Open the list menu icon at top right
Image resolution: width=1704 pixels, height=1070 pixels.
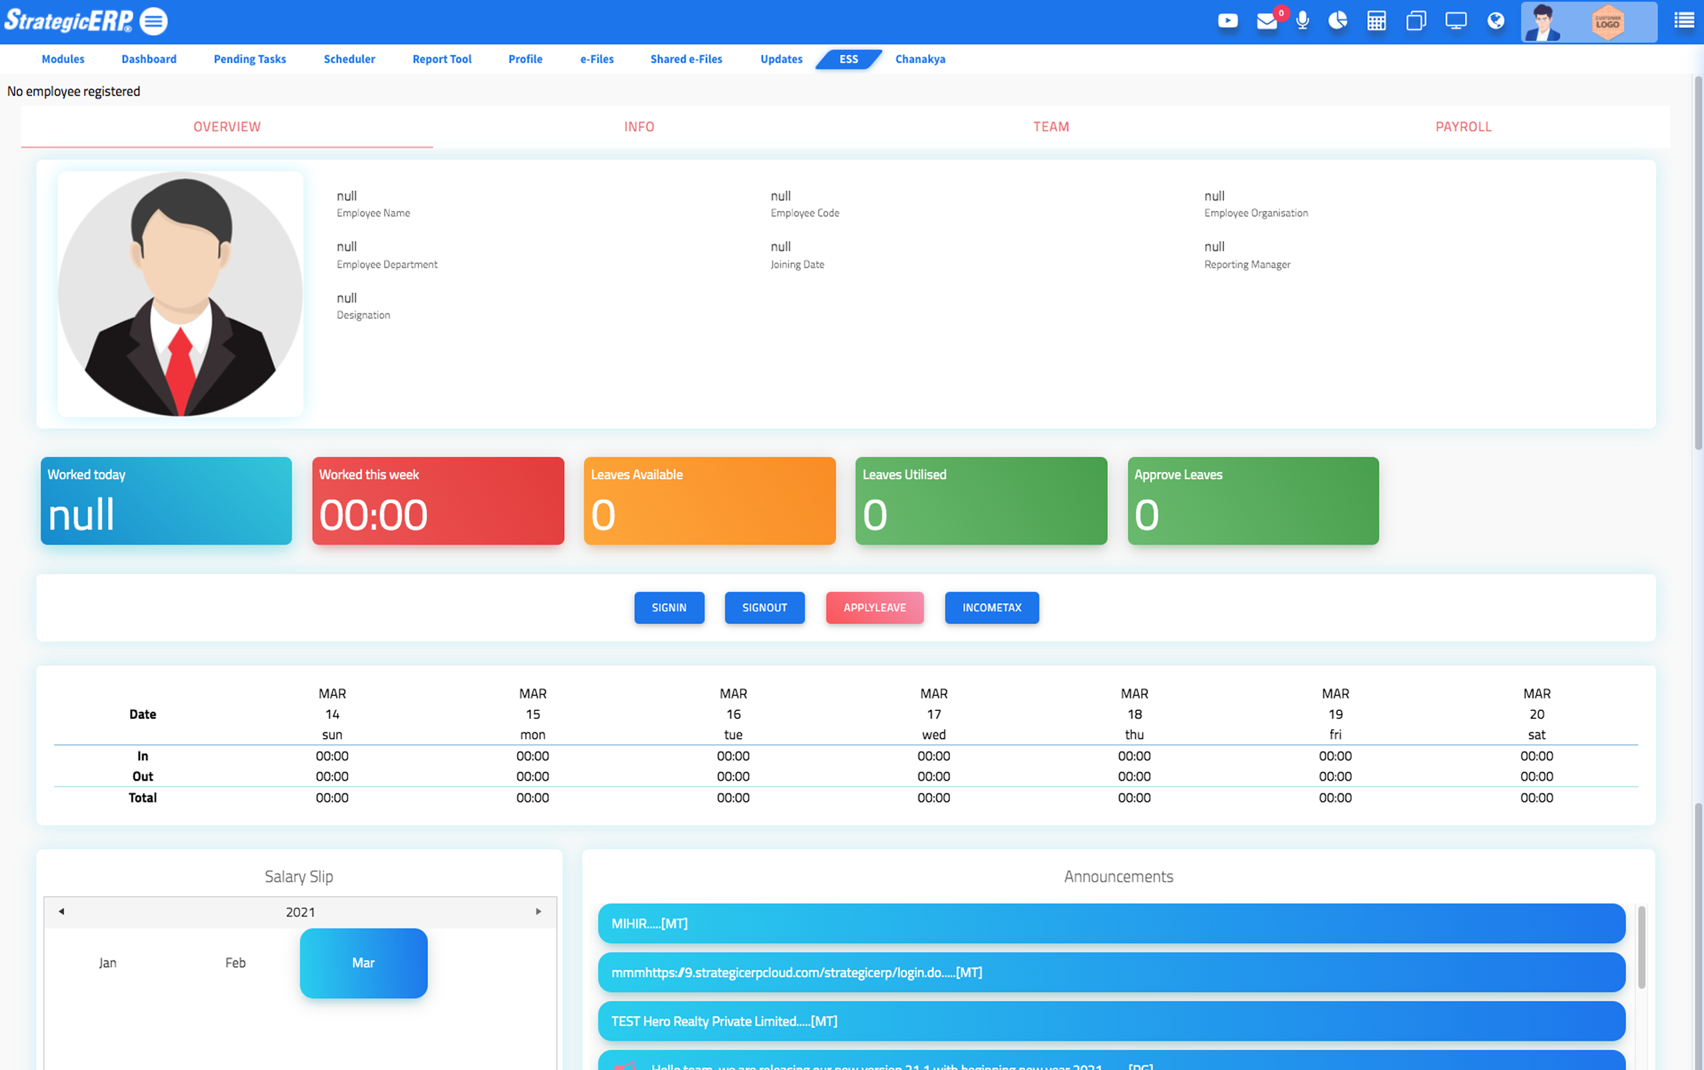[1684, 21]
